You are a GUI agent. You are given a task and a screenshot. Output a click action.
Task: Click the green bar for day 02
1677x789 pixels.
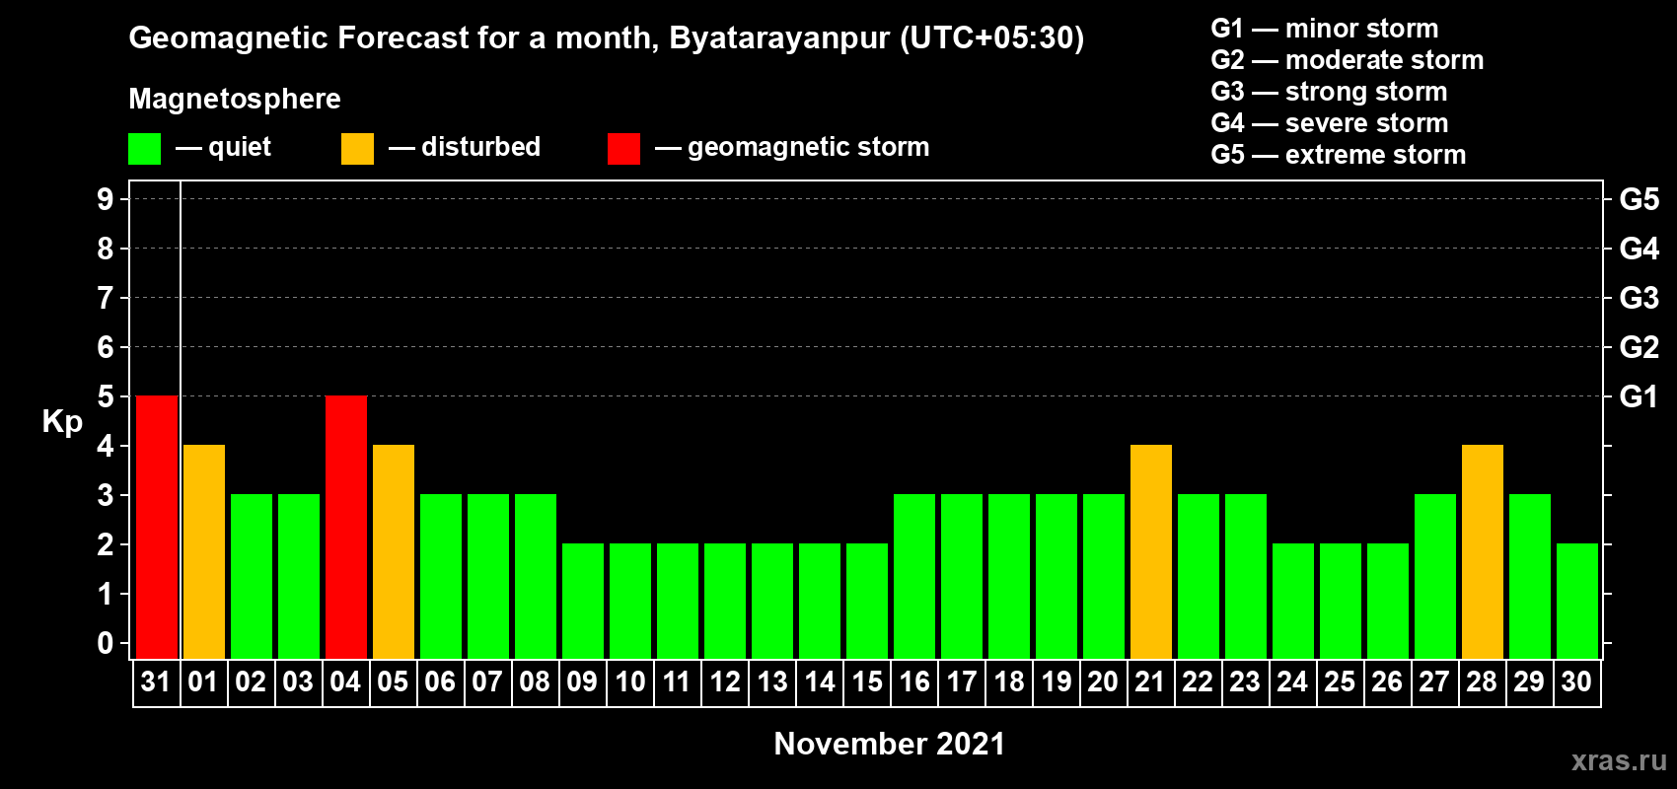coord(252,576)
